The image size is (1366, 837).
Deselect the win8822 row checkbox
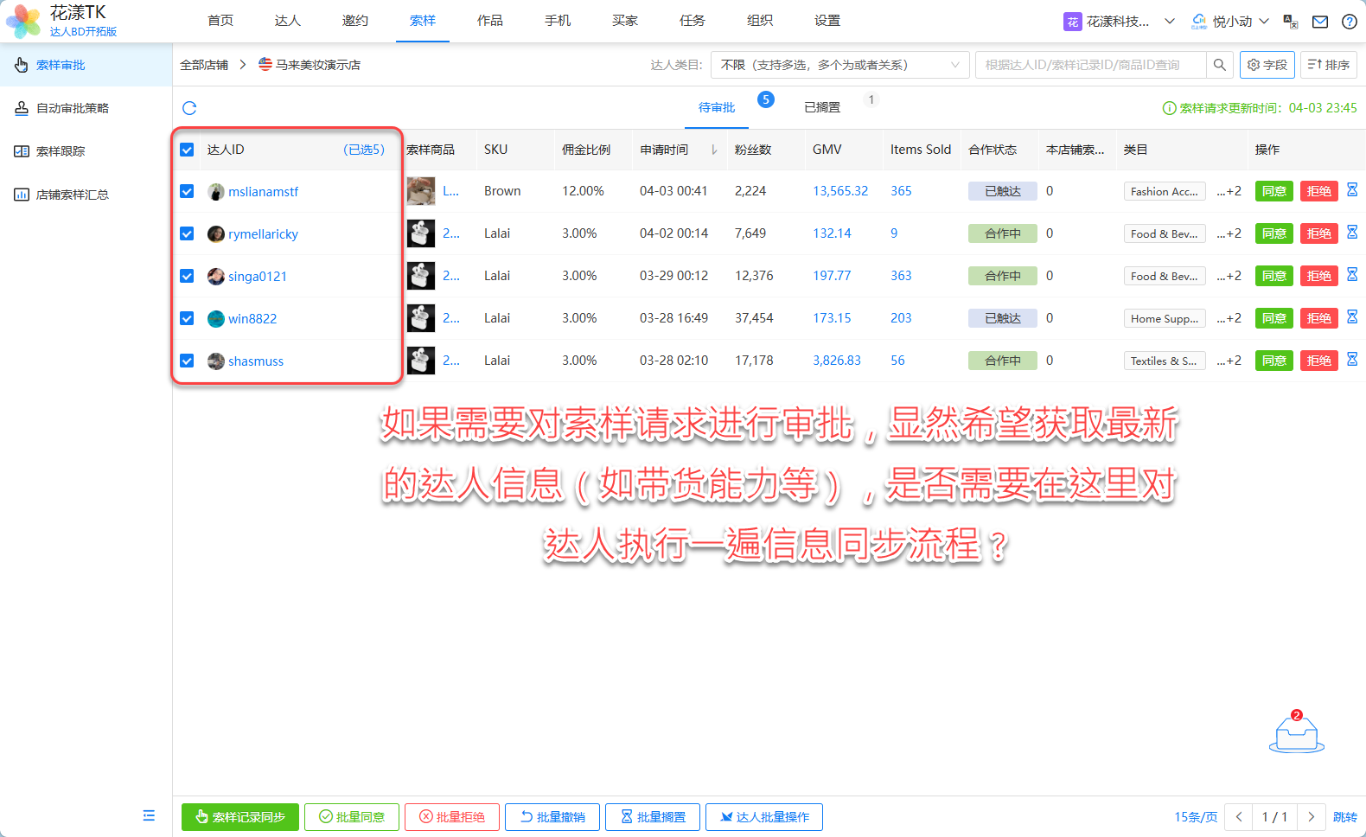(x=187, y=318)
